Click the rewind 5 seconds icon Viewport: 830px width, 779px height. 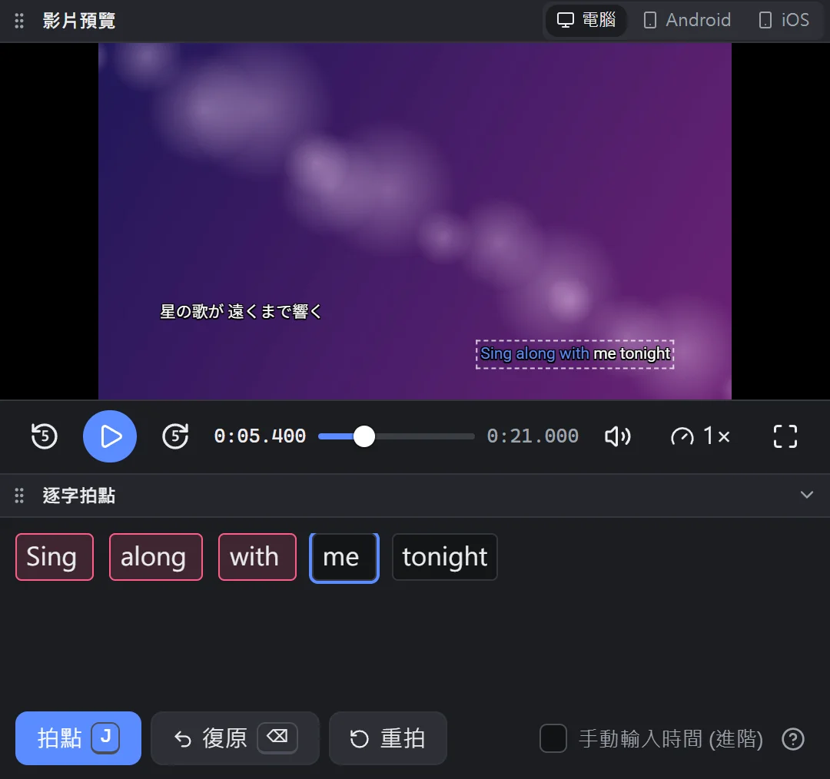point(45,436)
